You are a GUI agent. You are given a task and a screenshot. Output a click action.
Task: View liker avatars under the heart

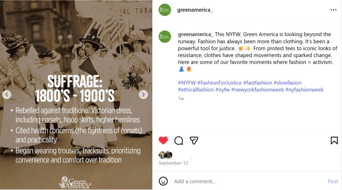[165, 155]
